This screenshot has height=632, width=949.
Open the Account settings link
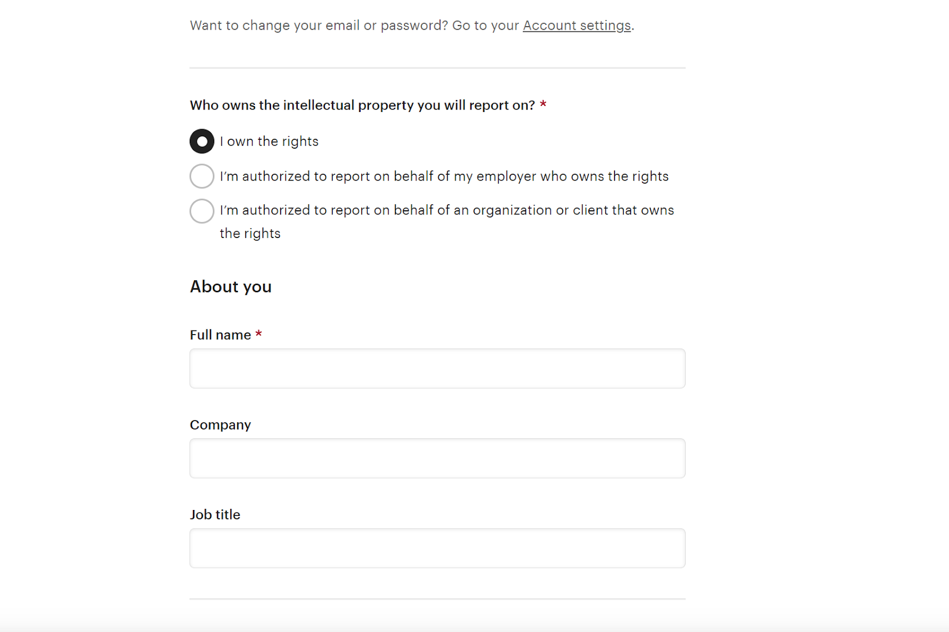pos(577,25)
